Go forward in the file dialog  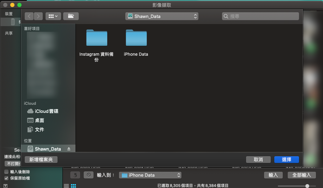(38, 16)
